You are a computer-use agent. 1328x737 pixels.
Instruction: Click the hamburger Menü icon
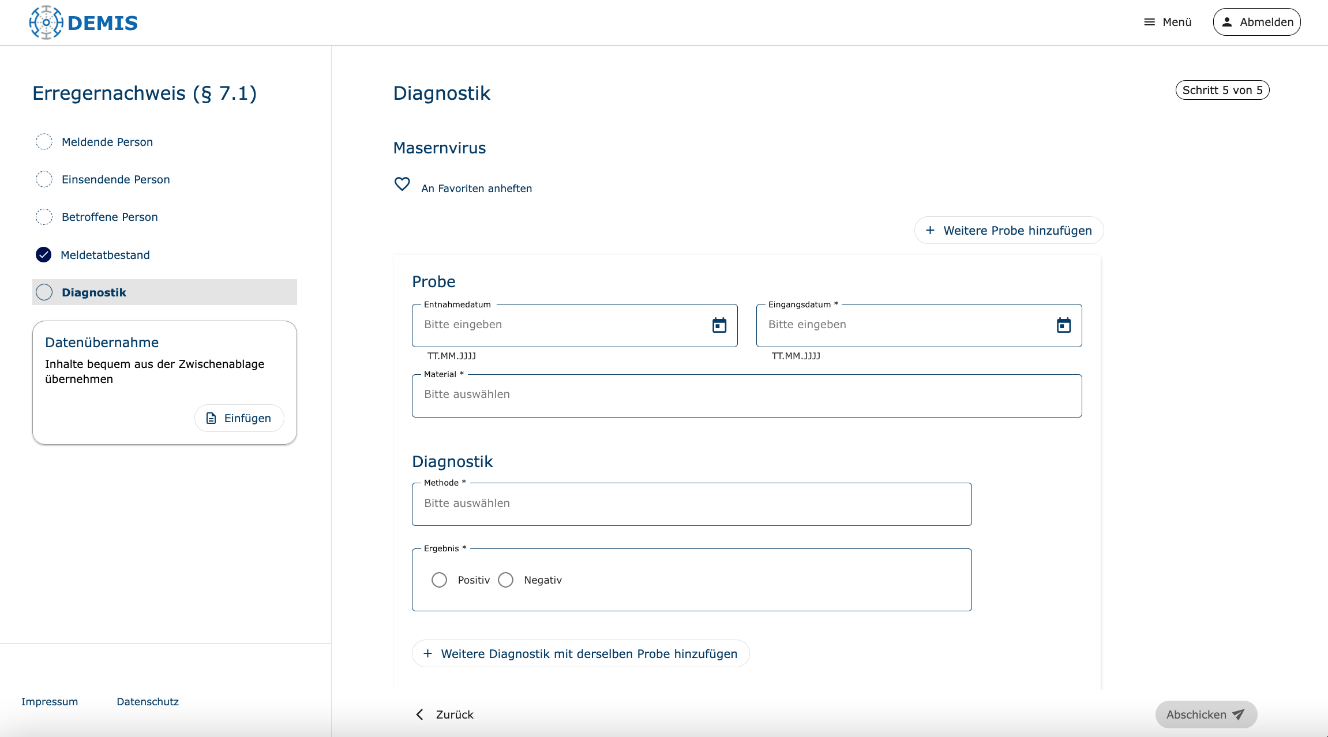[x=1149, y=22]
